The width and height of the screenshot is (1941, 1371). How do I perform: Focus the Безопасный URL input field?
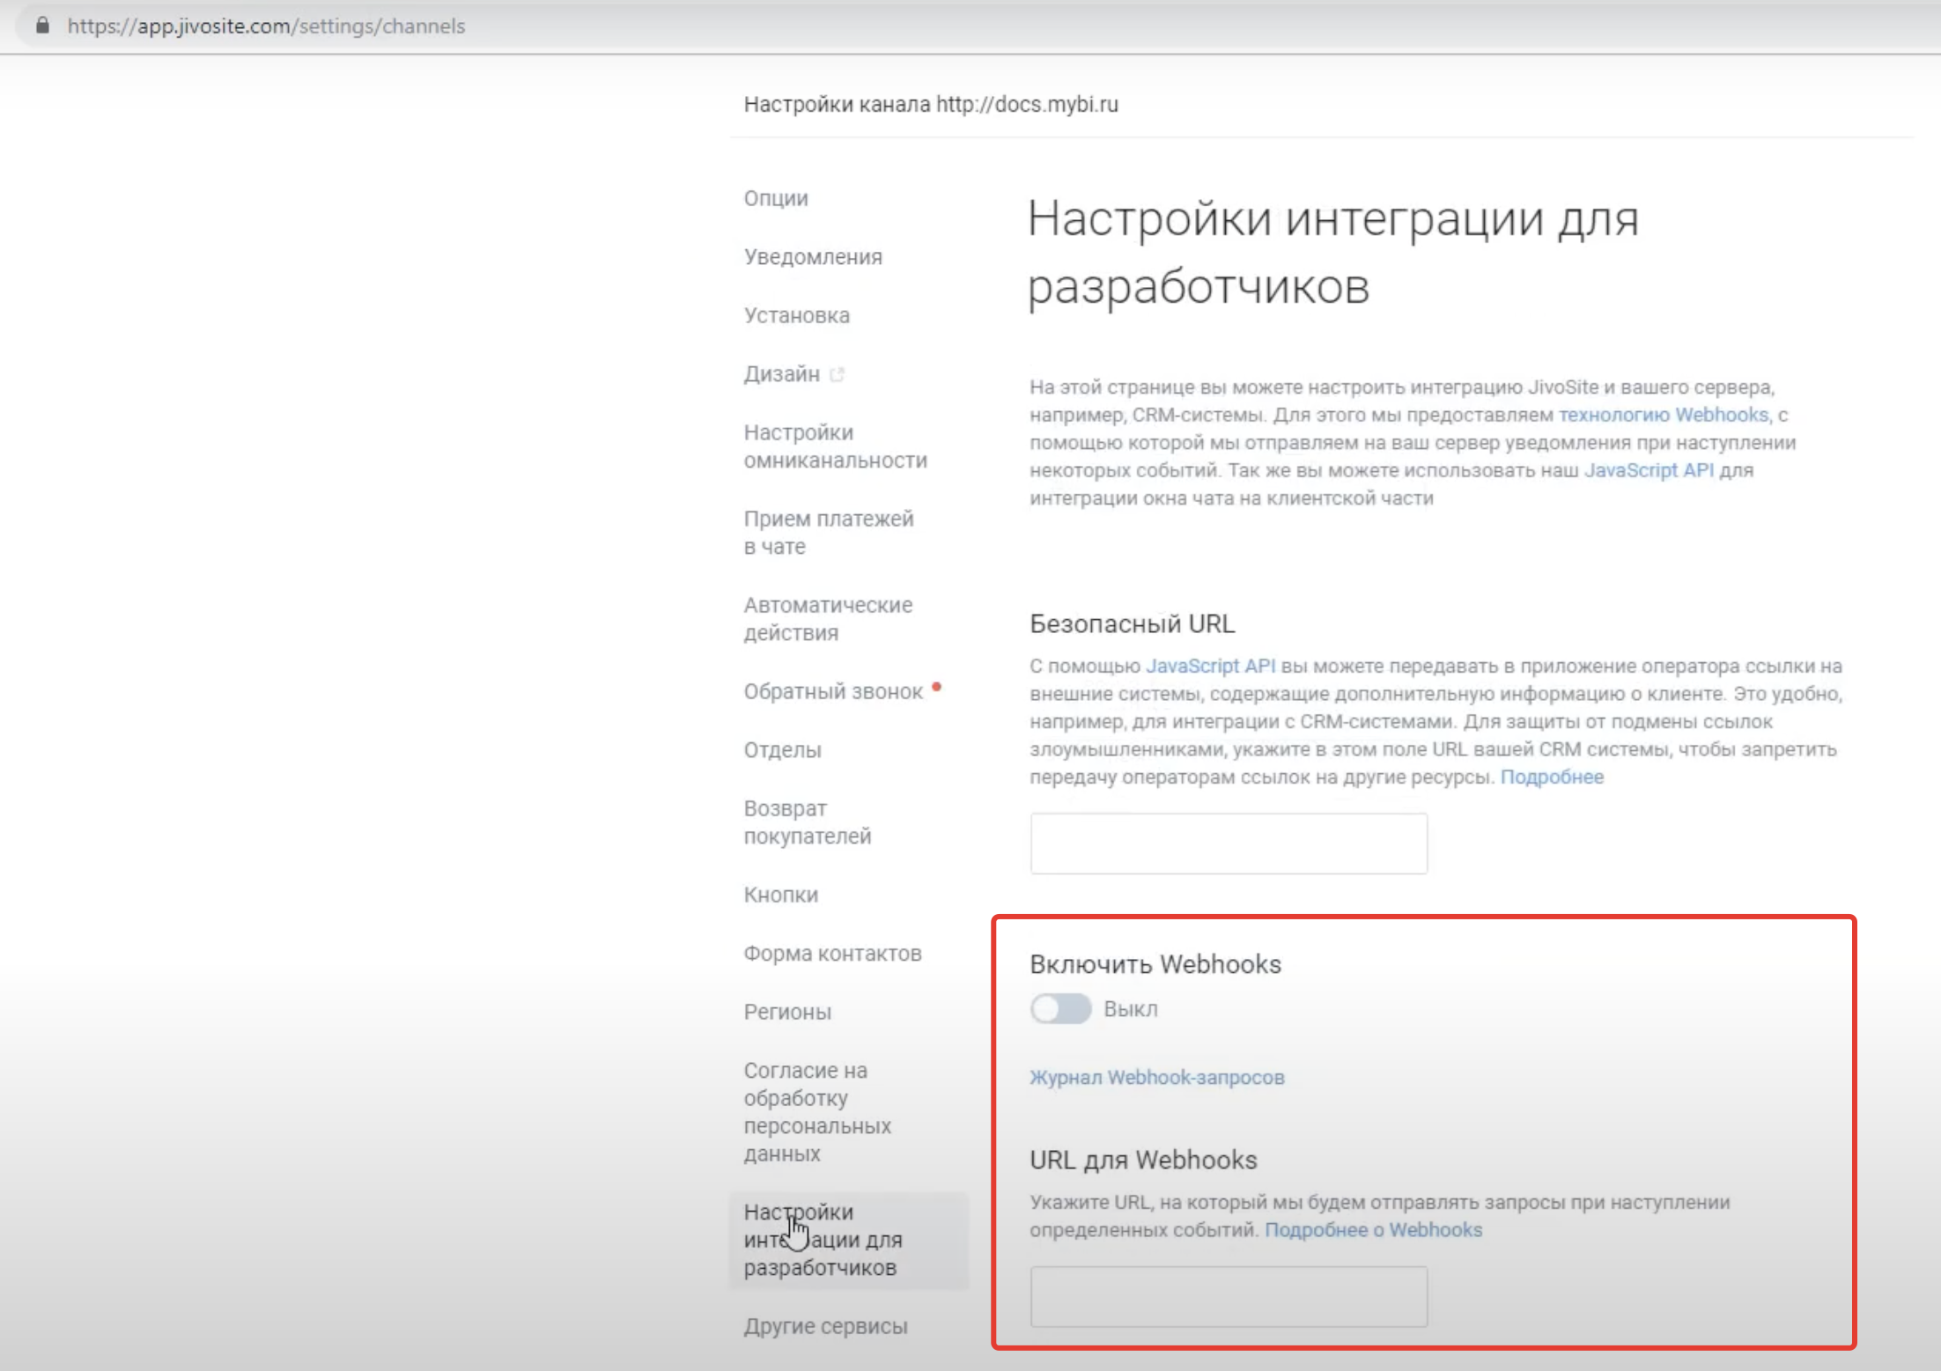coord(1229,844)
